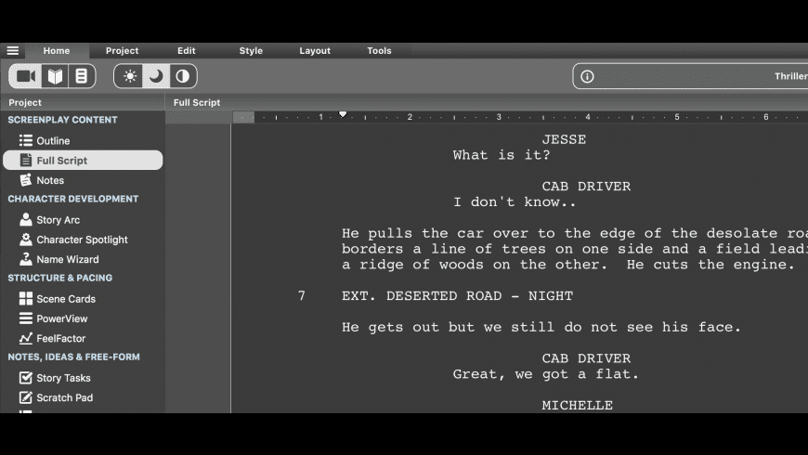Click the MICHELLE character name

click(x=577, y=406)
